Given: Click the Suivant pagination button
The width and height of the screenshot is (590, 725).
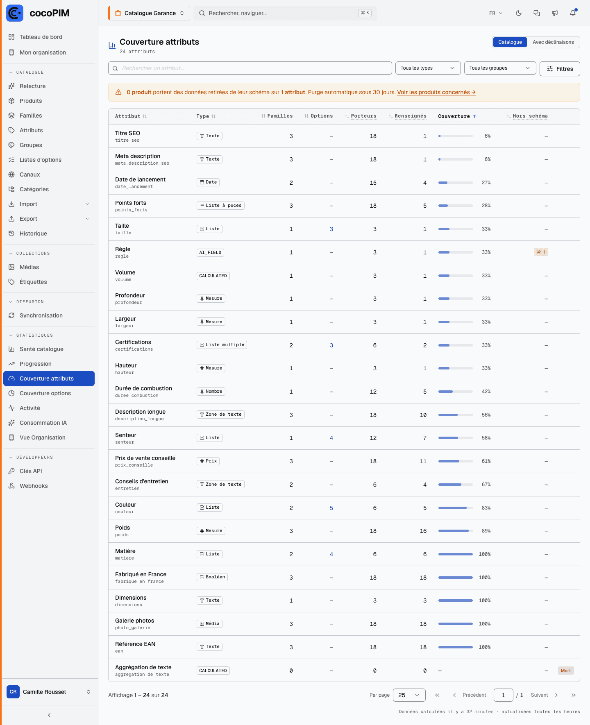Looking at the screenshot, I should tap(545, 695).
